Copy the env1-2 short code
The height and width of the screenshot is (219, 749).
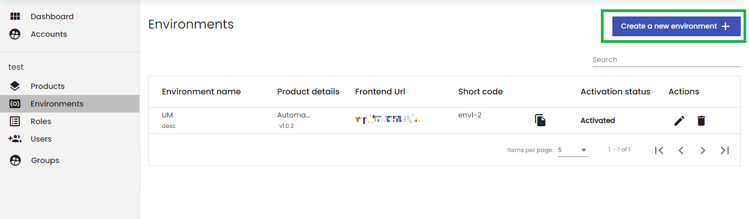[540, 121]
